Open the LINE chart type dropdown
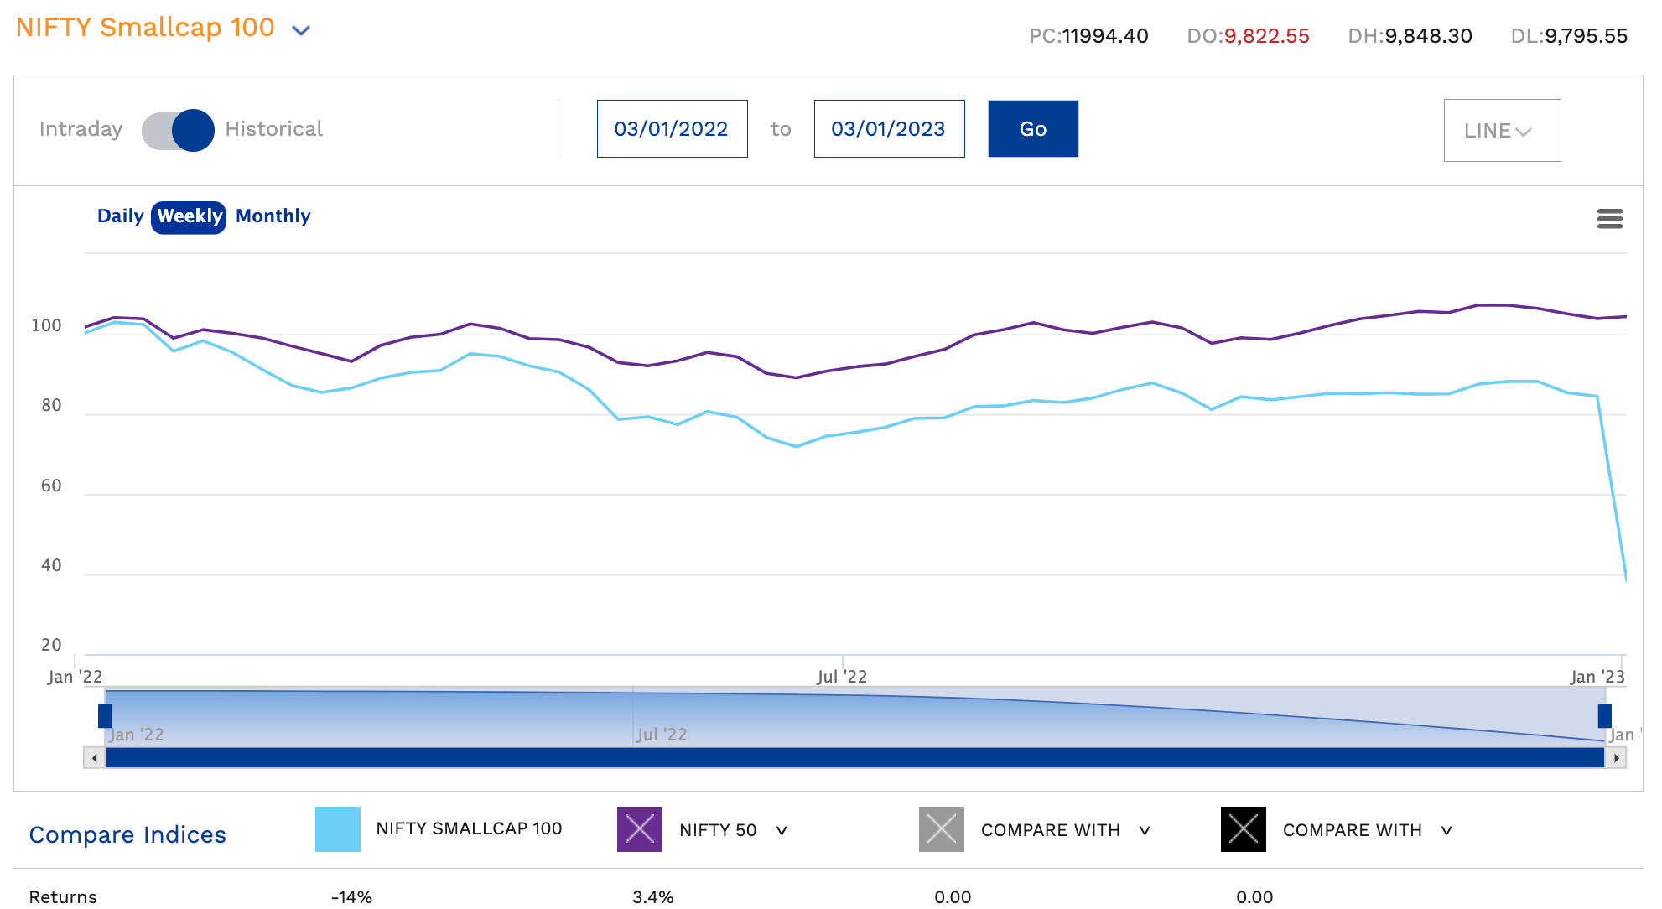This screenshot has height=909, width=1662. point(1502,130)
